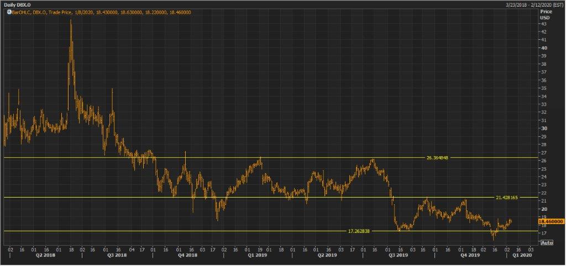
Task: Click the Auto scale button
Action: pyautogui.click(x=547, y=243)
